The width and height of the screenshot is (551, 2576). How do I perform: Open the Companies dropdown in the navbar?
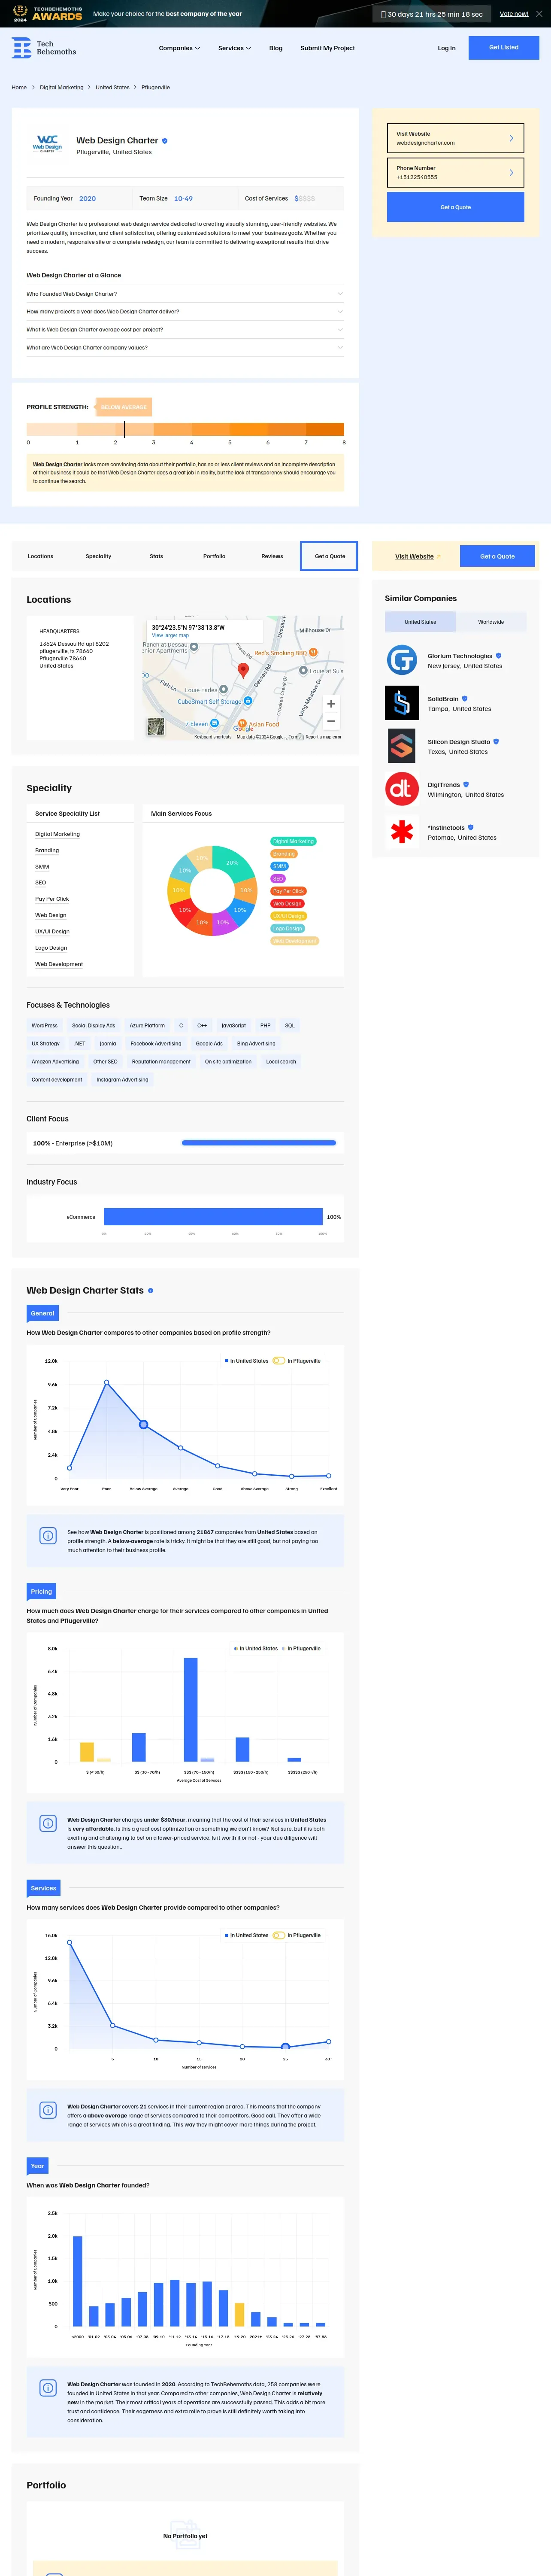[x=179, y=48]
